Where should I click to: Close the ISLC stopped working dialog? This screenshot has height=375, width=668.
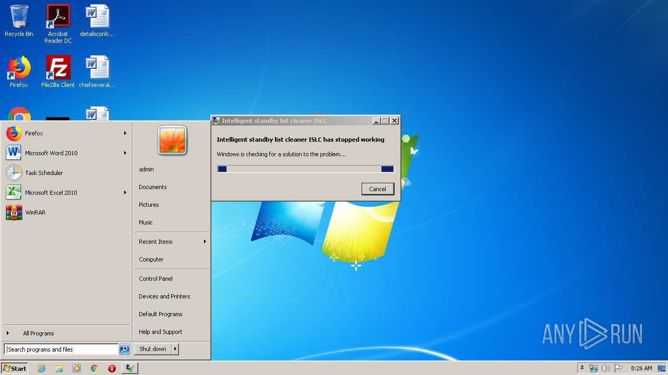click(x=395, y=121)
